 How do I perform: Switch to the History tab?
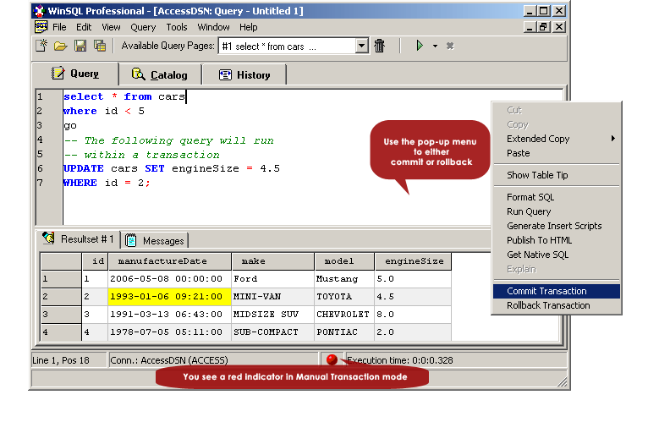pos(244,74)
